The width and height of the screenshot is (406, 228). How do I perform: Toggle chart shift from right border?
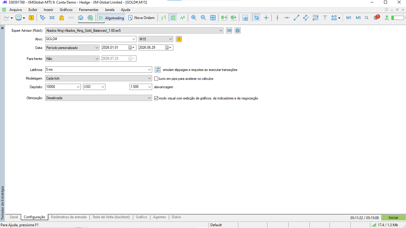tap(234, 18)
